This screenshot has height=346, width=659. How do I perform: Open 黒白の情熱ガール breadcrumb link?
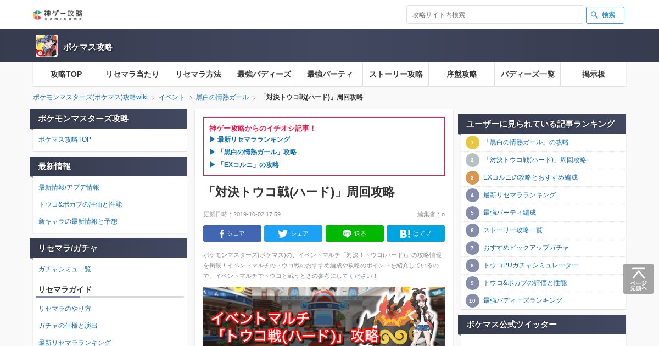coord(222,97)
